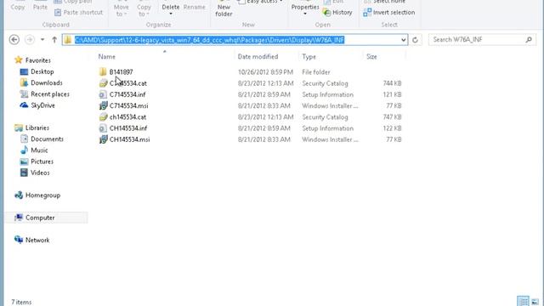This screenshot has width=544, height=306.
Task: Open Libraries in the navigation pane
Action: pos(37,127)
